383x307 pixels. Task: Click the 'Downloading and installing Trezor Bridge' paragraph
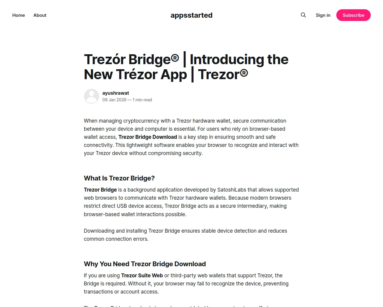click(x=186, y=235)
